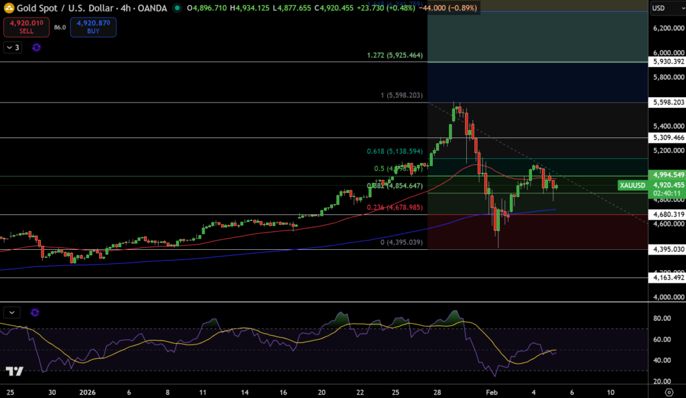The width and height of the screenshot is (686, 398).
Task: Open chart settings gear at bottom right
Action: coord(668,391)
